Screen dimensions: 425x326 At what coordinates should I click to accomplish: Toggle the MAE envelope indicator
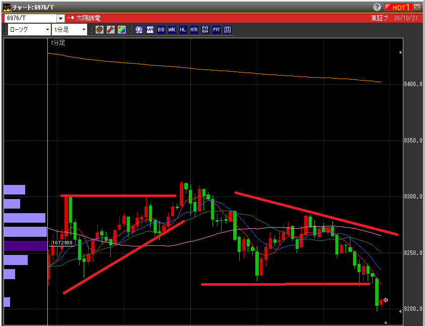(x=172, y=30)
